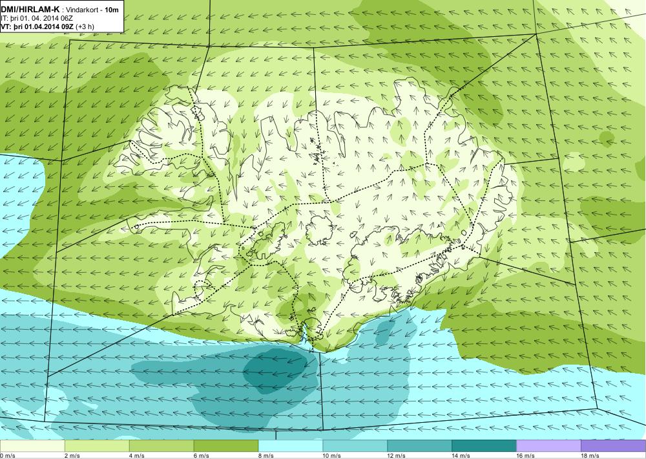Click the '0 m/s' legend label
Viewport: 646px width, 459px height.
8,456
